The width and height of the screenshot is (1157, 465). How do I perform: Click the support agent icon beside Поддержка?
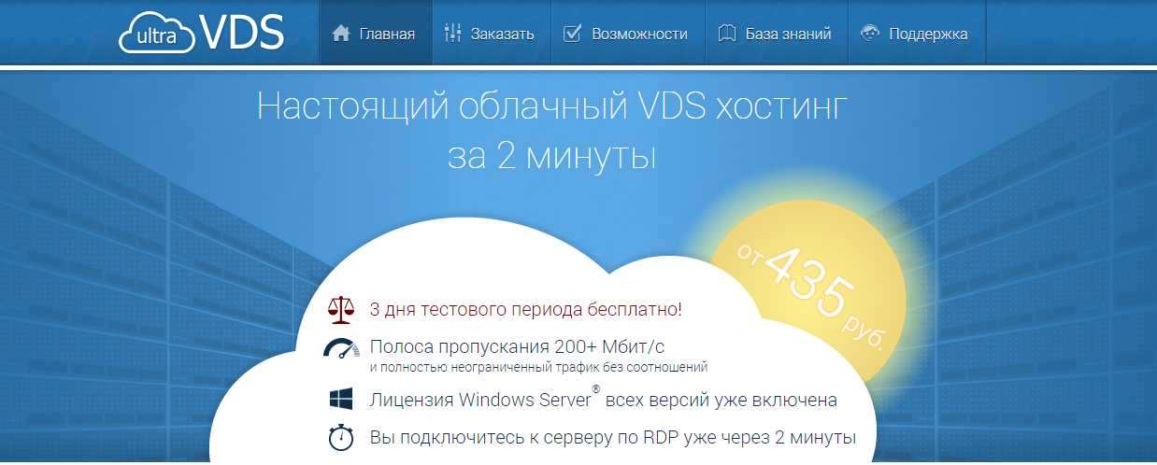870,34
